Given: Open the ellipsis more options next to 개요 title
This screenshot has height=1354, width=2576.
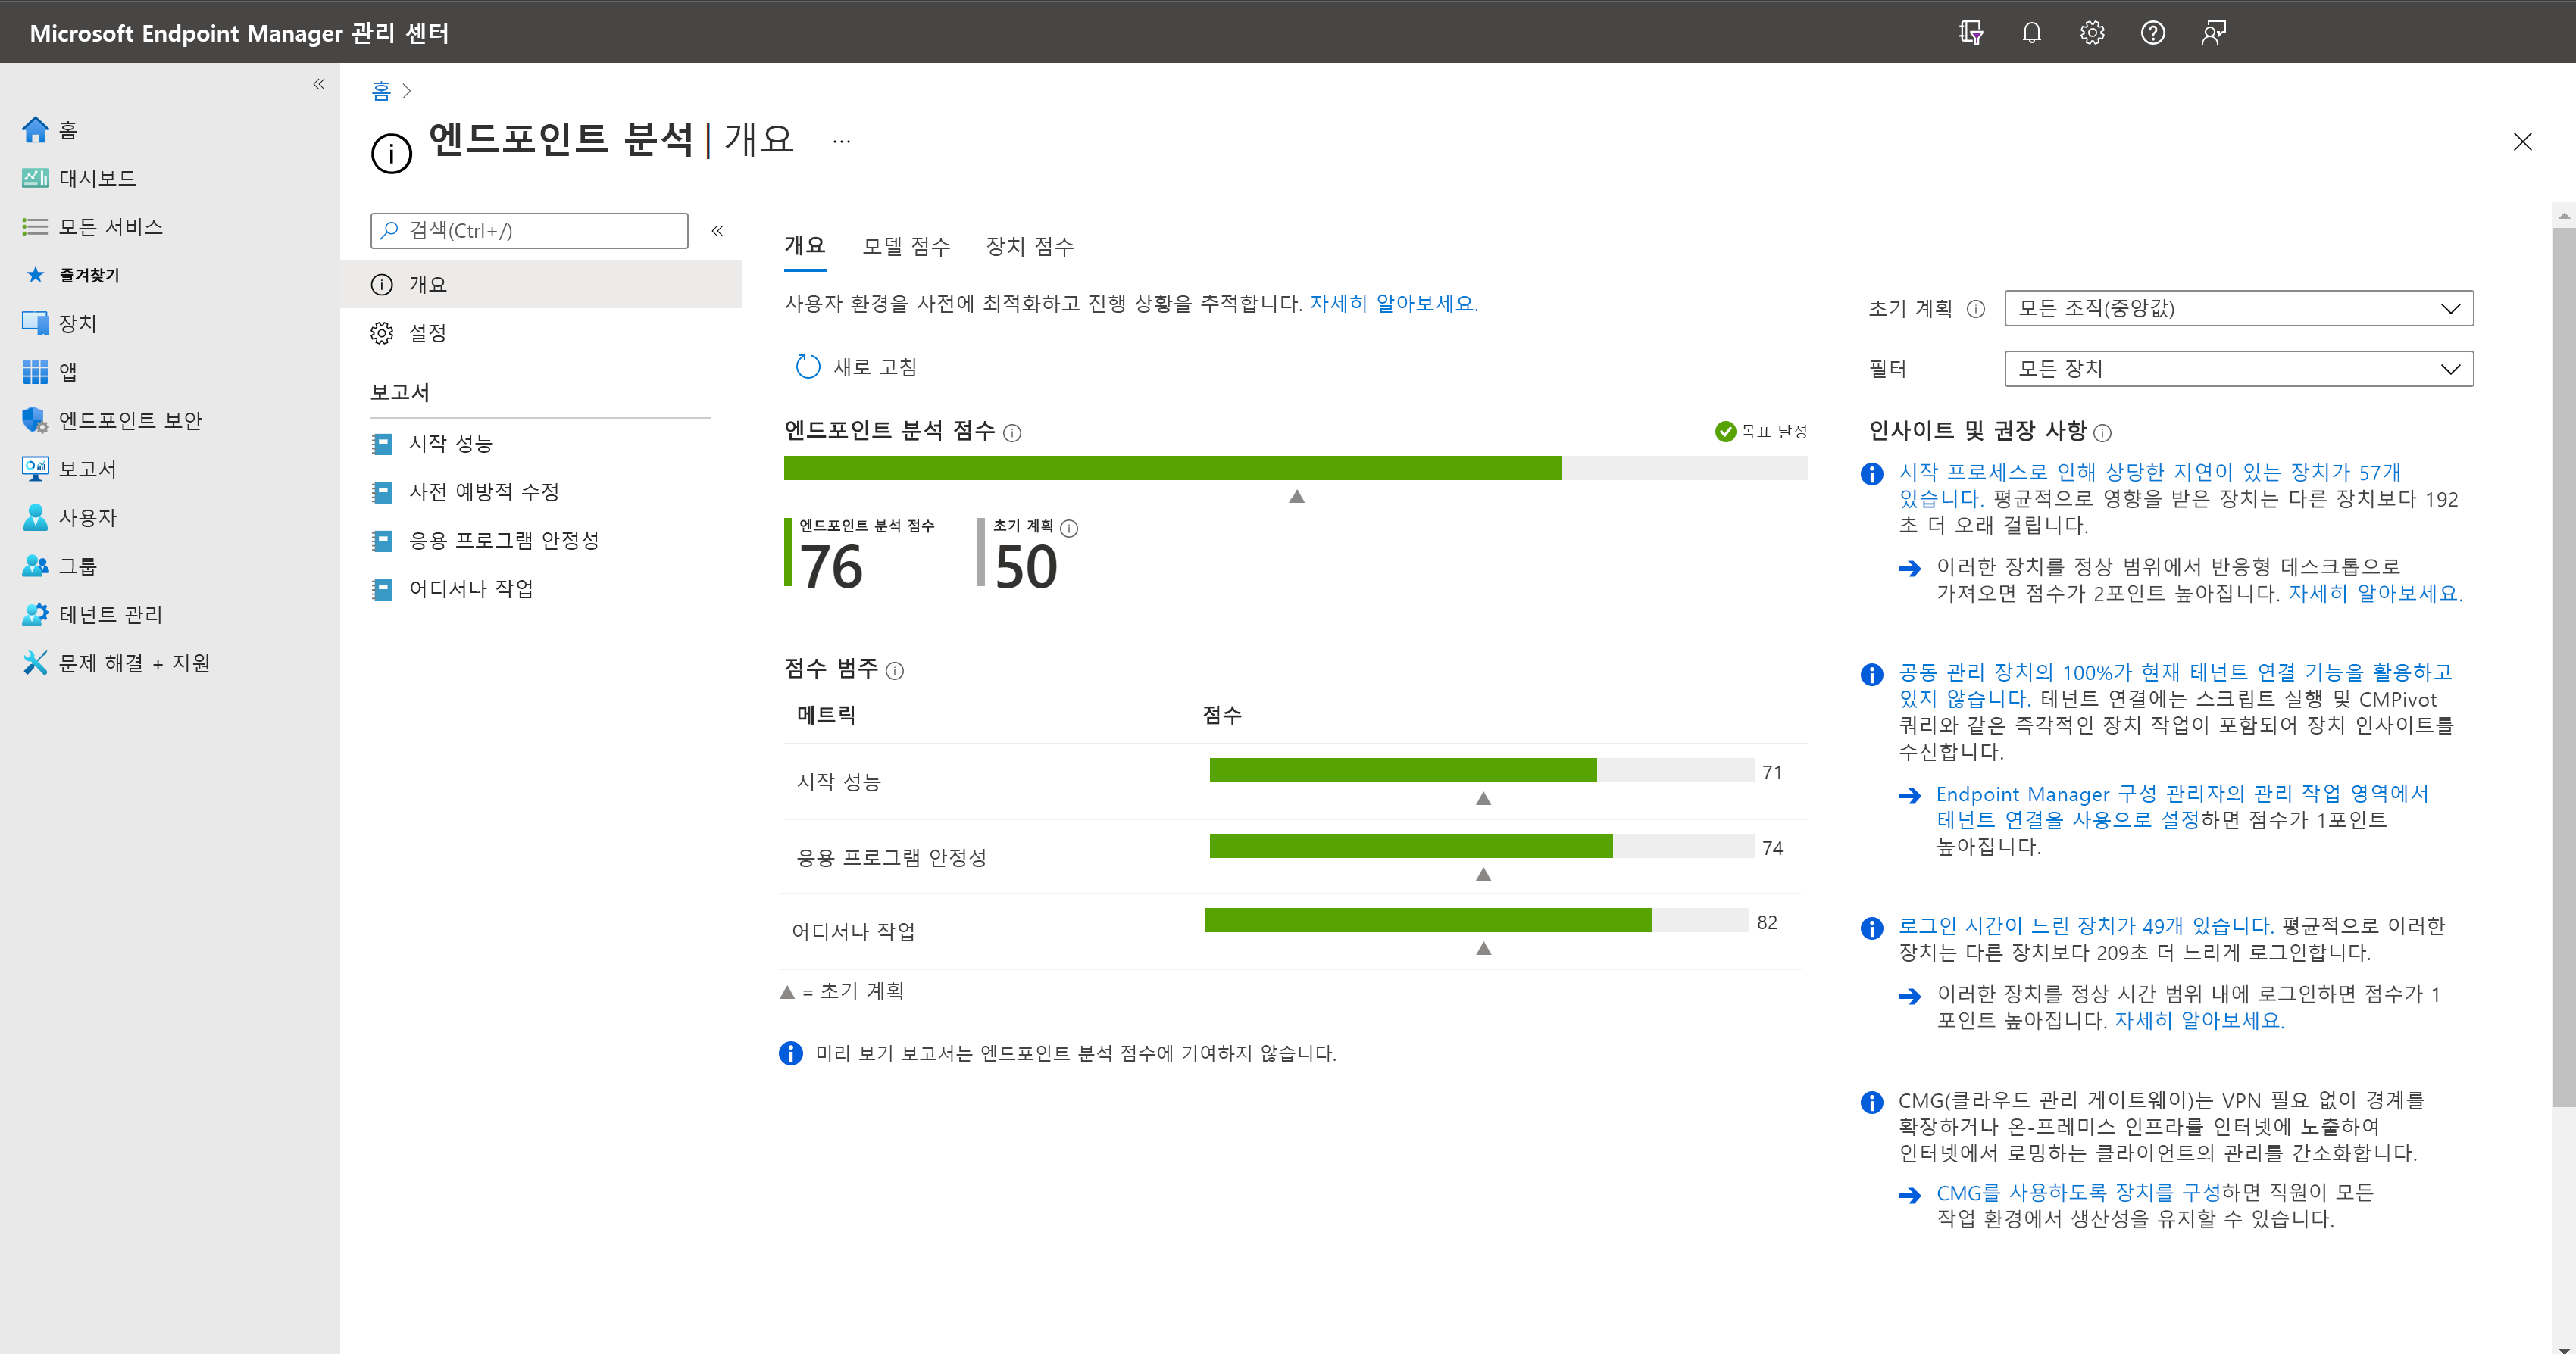Looking at the screenshot, I should coord(841,141).
